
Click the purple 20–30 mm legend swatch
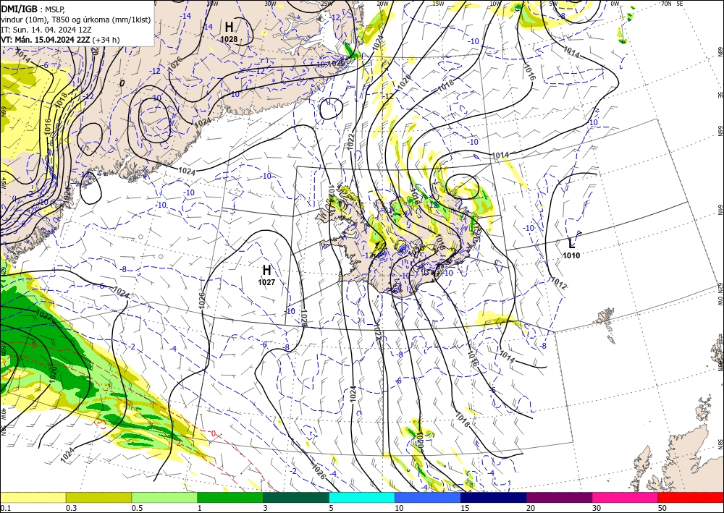(x=559, y=497)
